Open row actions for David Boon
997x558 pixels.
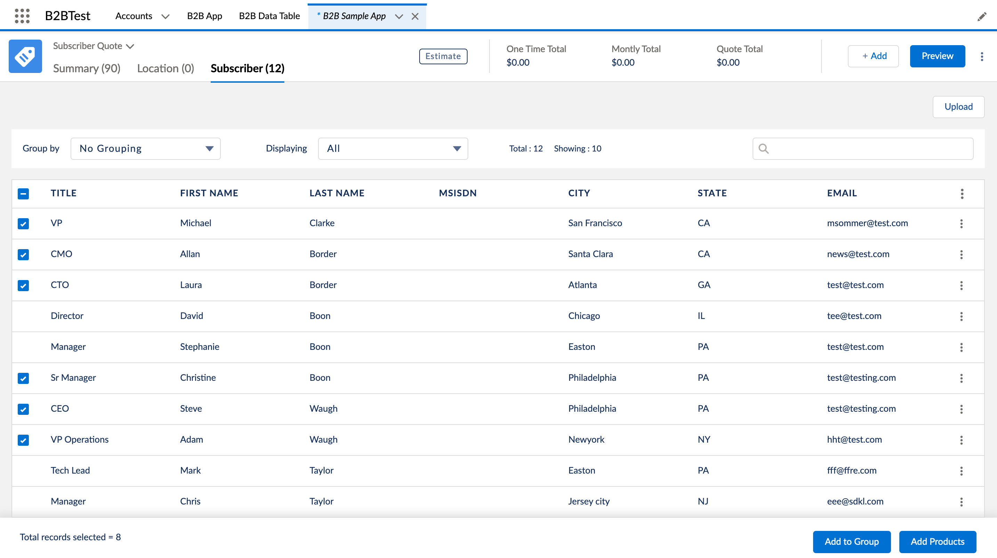(962, 316)
